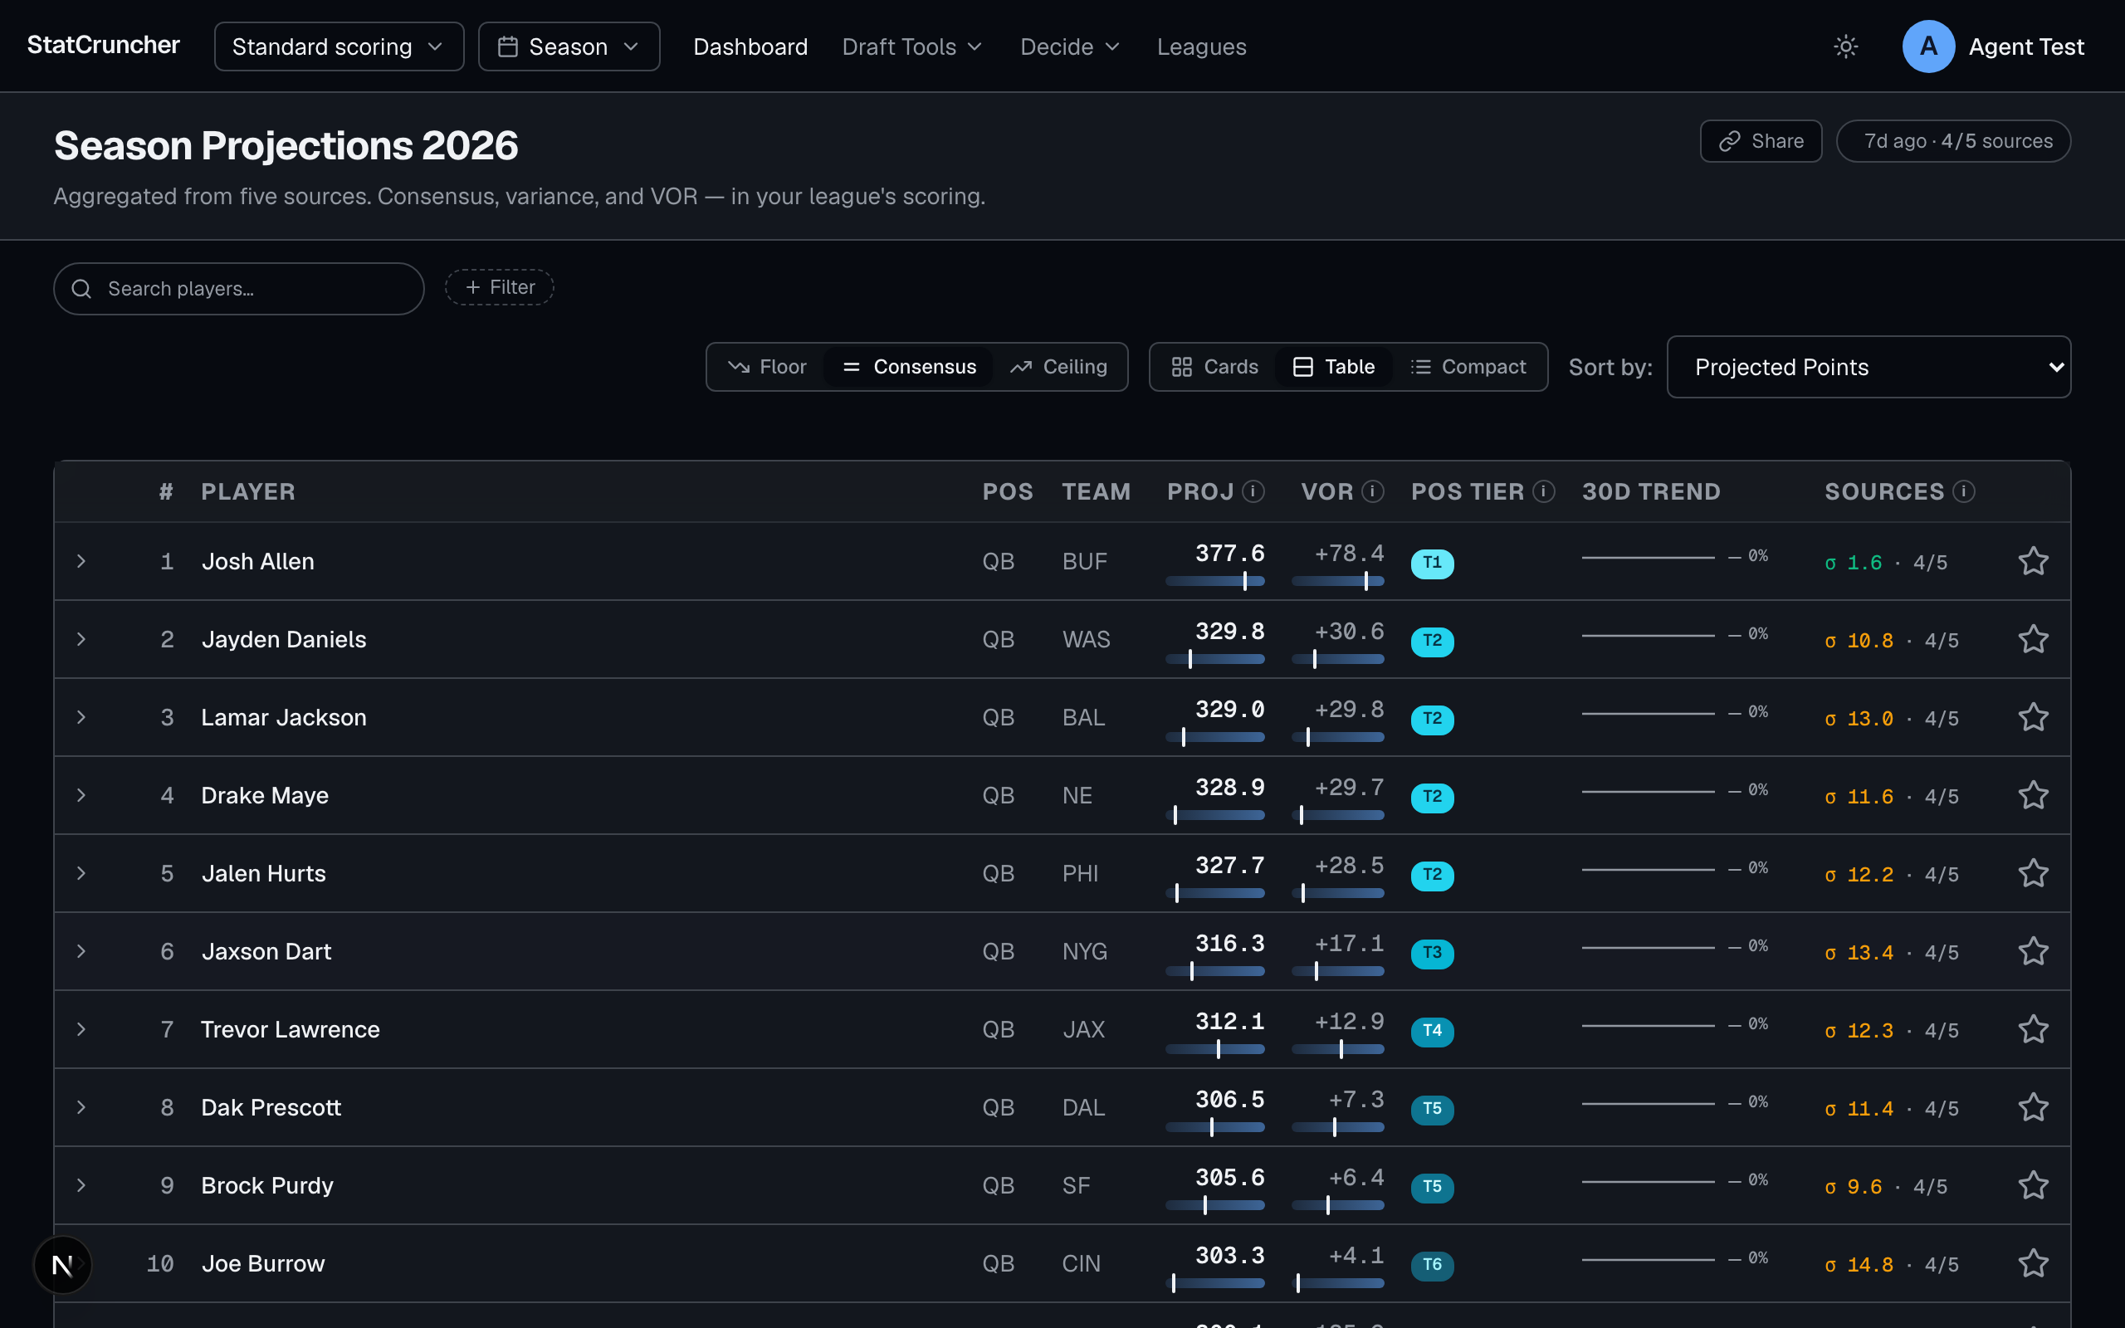The width and height of the screenshot is (2125, 1328).
Task: Click the user avatar A icon
Action: coord(1928,46)
